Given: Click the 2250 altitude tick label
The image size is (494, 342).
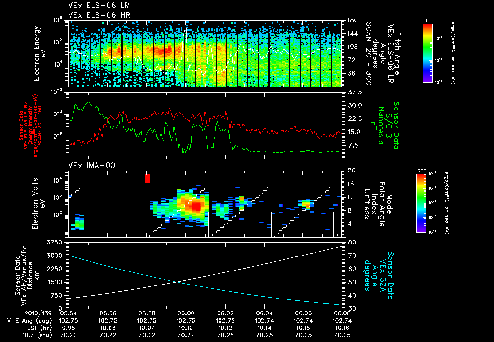Looking at the screenshot, I should tap(54, 269).
